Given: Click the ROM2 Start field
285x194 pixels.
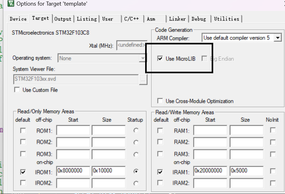Looking at the screenshot, I should point(73,142).
